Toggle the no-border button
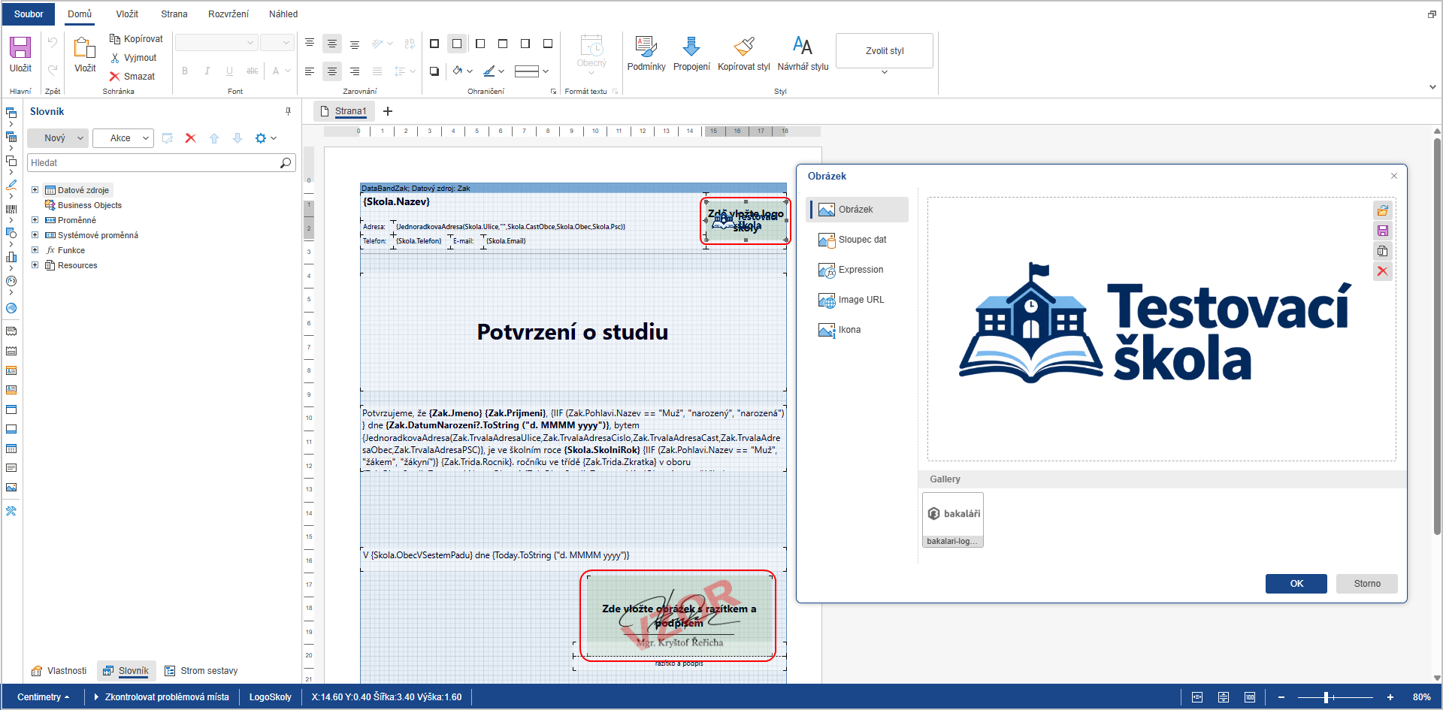The width and height of the screenshot is (1443, 710). (x=457, y=44)
